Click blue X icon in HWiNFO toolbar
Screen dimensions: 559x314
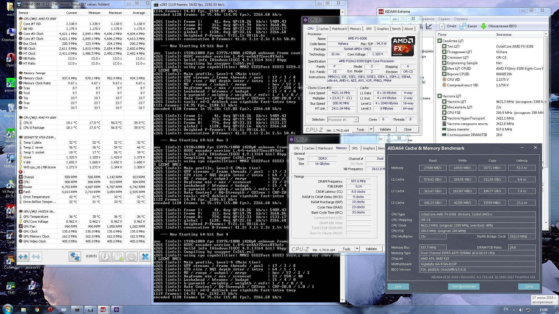tap(145, 257)
